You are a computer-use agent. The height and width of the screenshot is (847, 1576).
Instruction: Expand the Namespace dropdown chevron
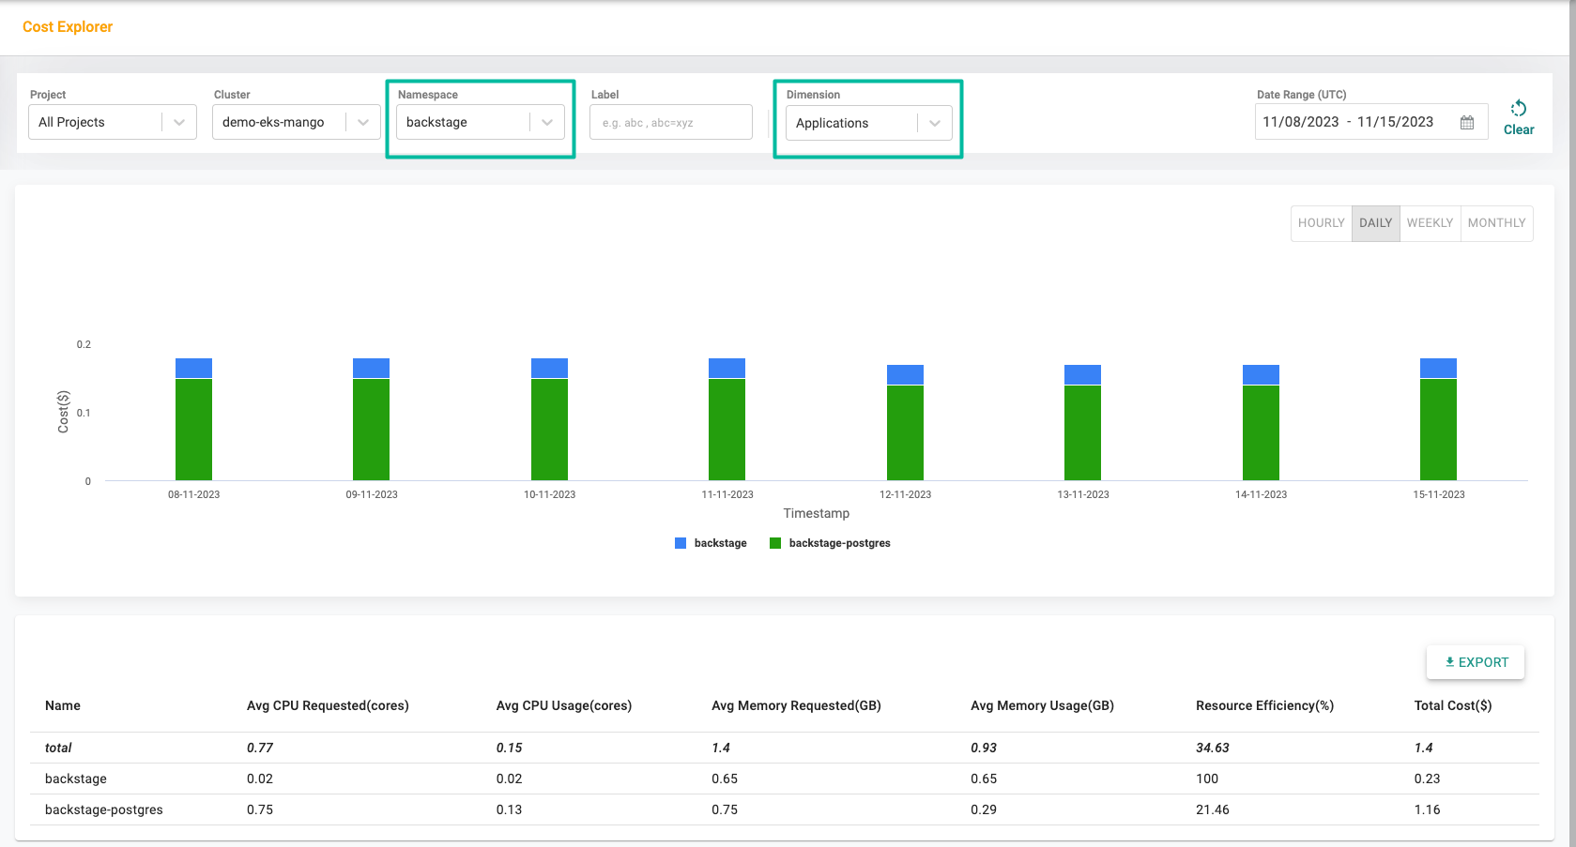pos(547,122)
